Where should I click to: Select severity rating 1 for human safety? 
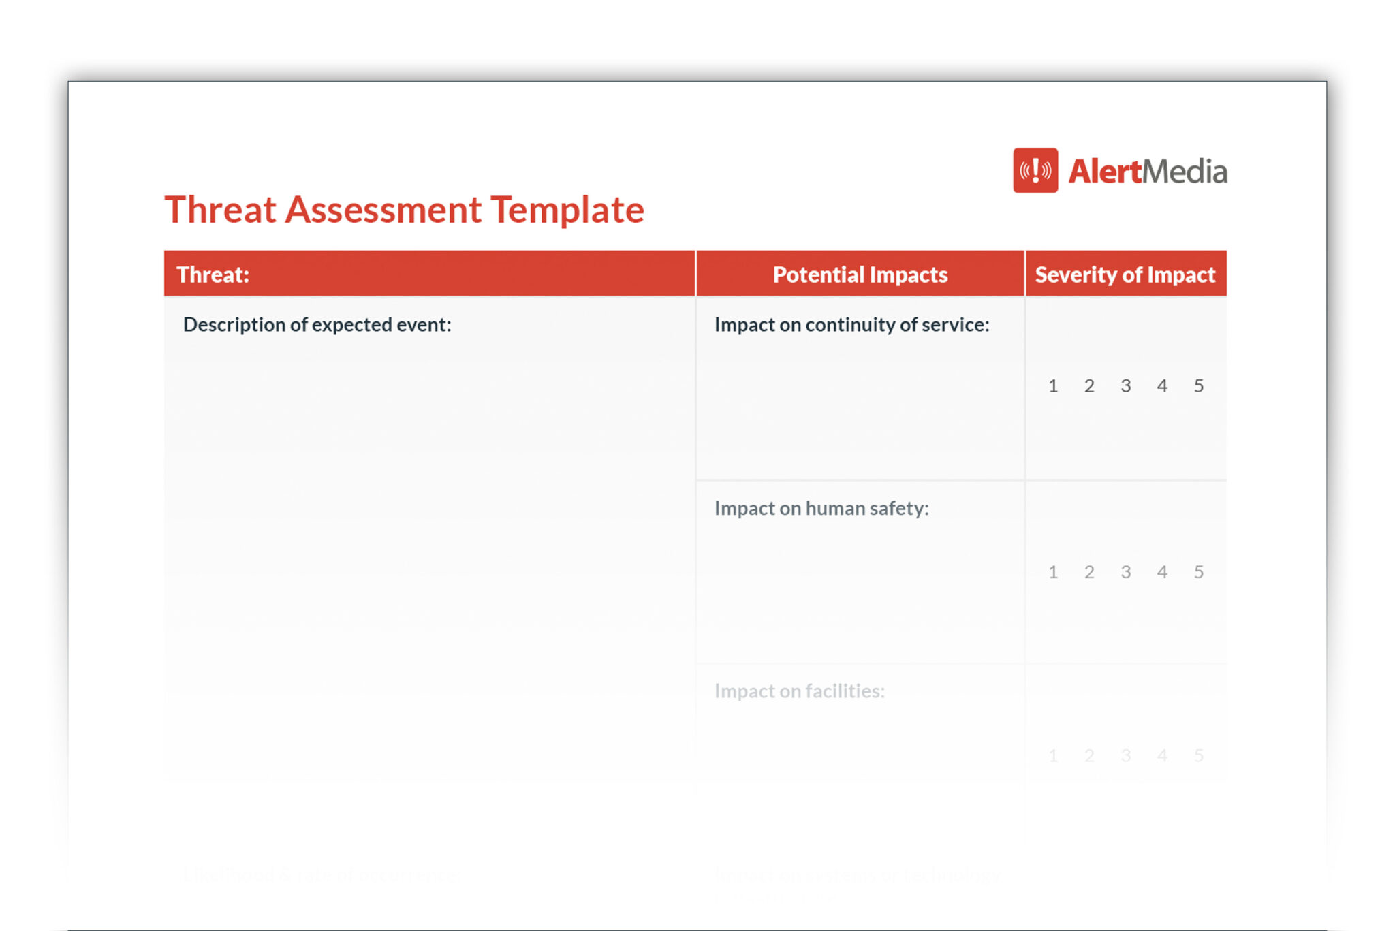pyautogui.click(x=1053, y=572)
